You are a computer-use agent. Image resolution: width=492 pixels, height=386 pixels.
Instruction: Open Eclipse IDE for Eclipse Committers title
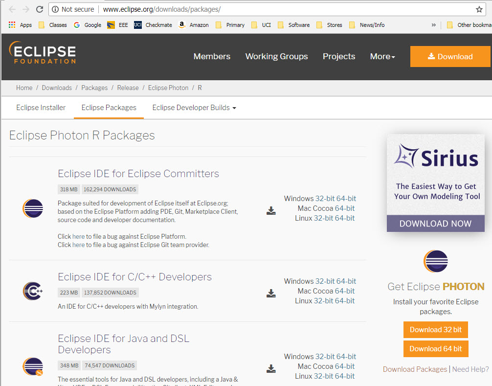138,174
